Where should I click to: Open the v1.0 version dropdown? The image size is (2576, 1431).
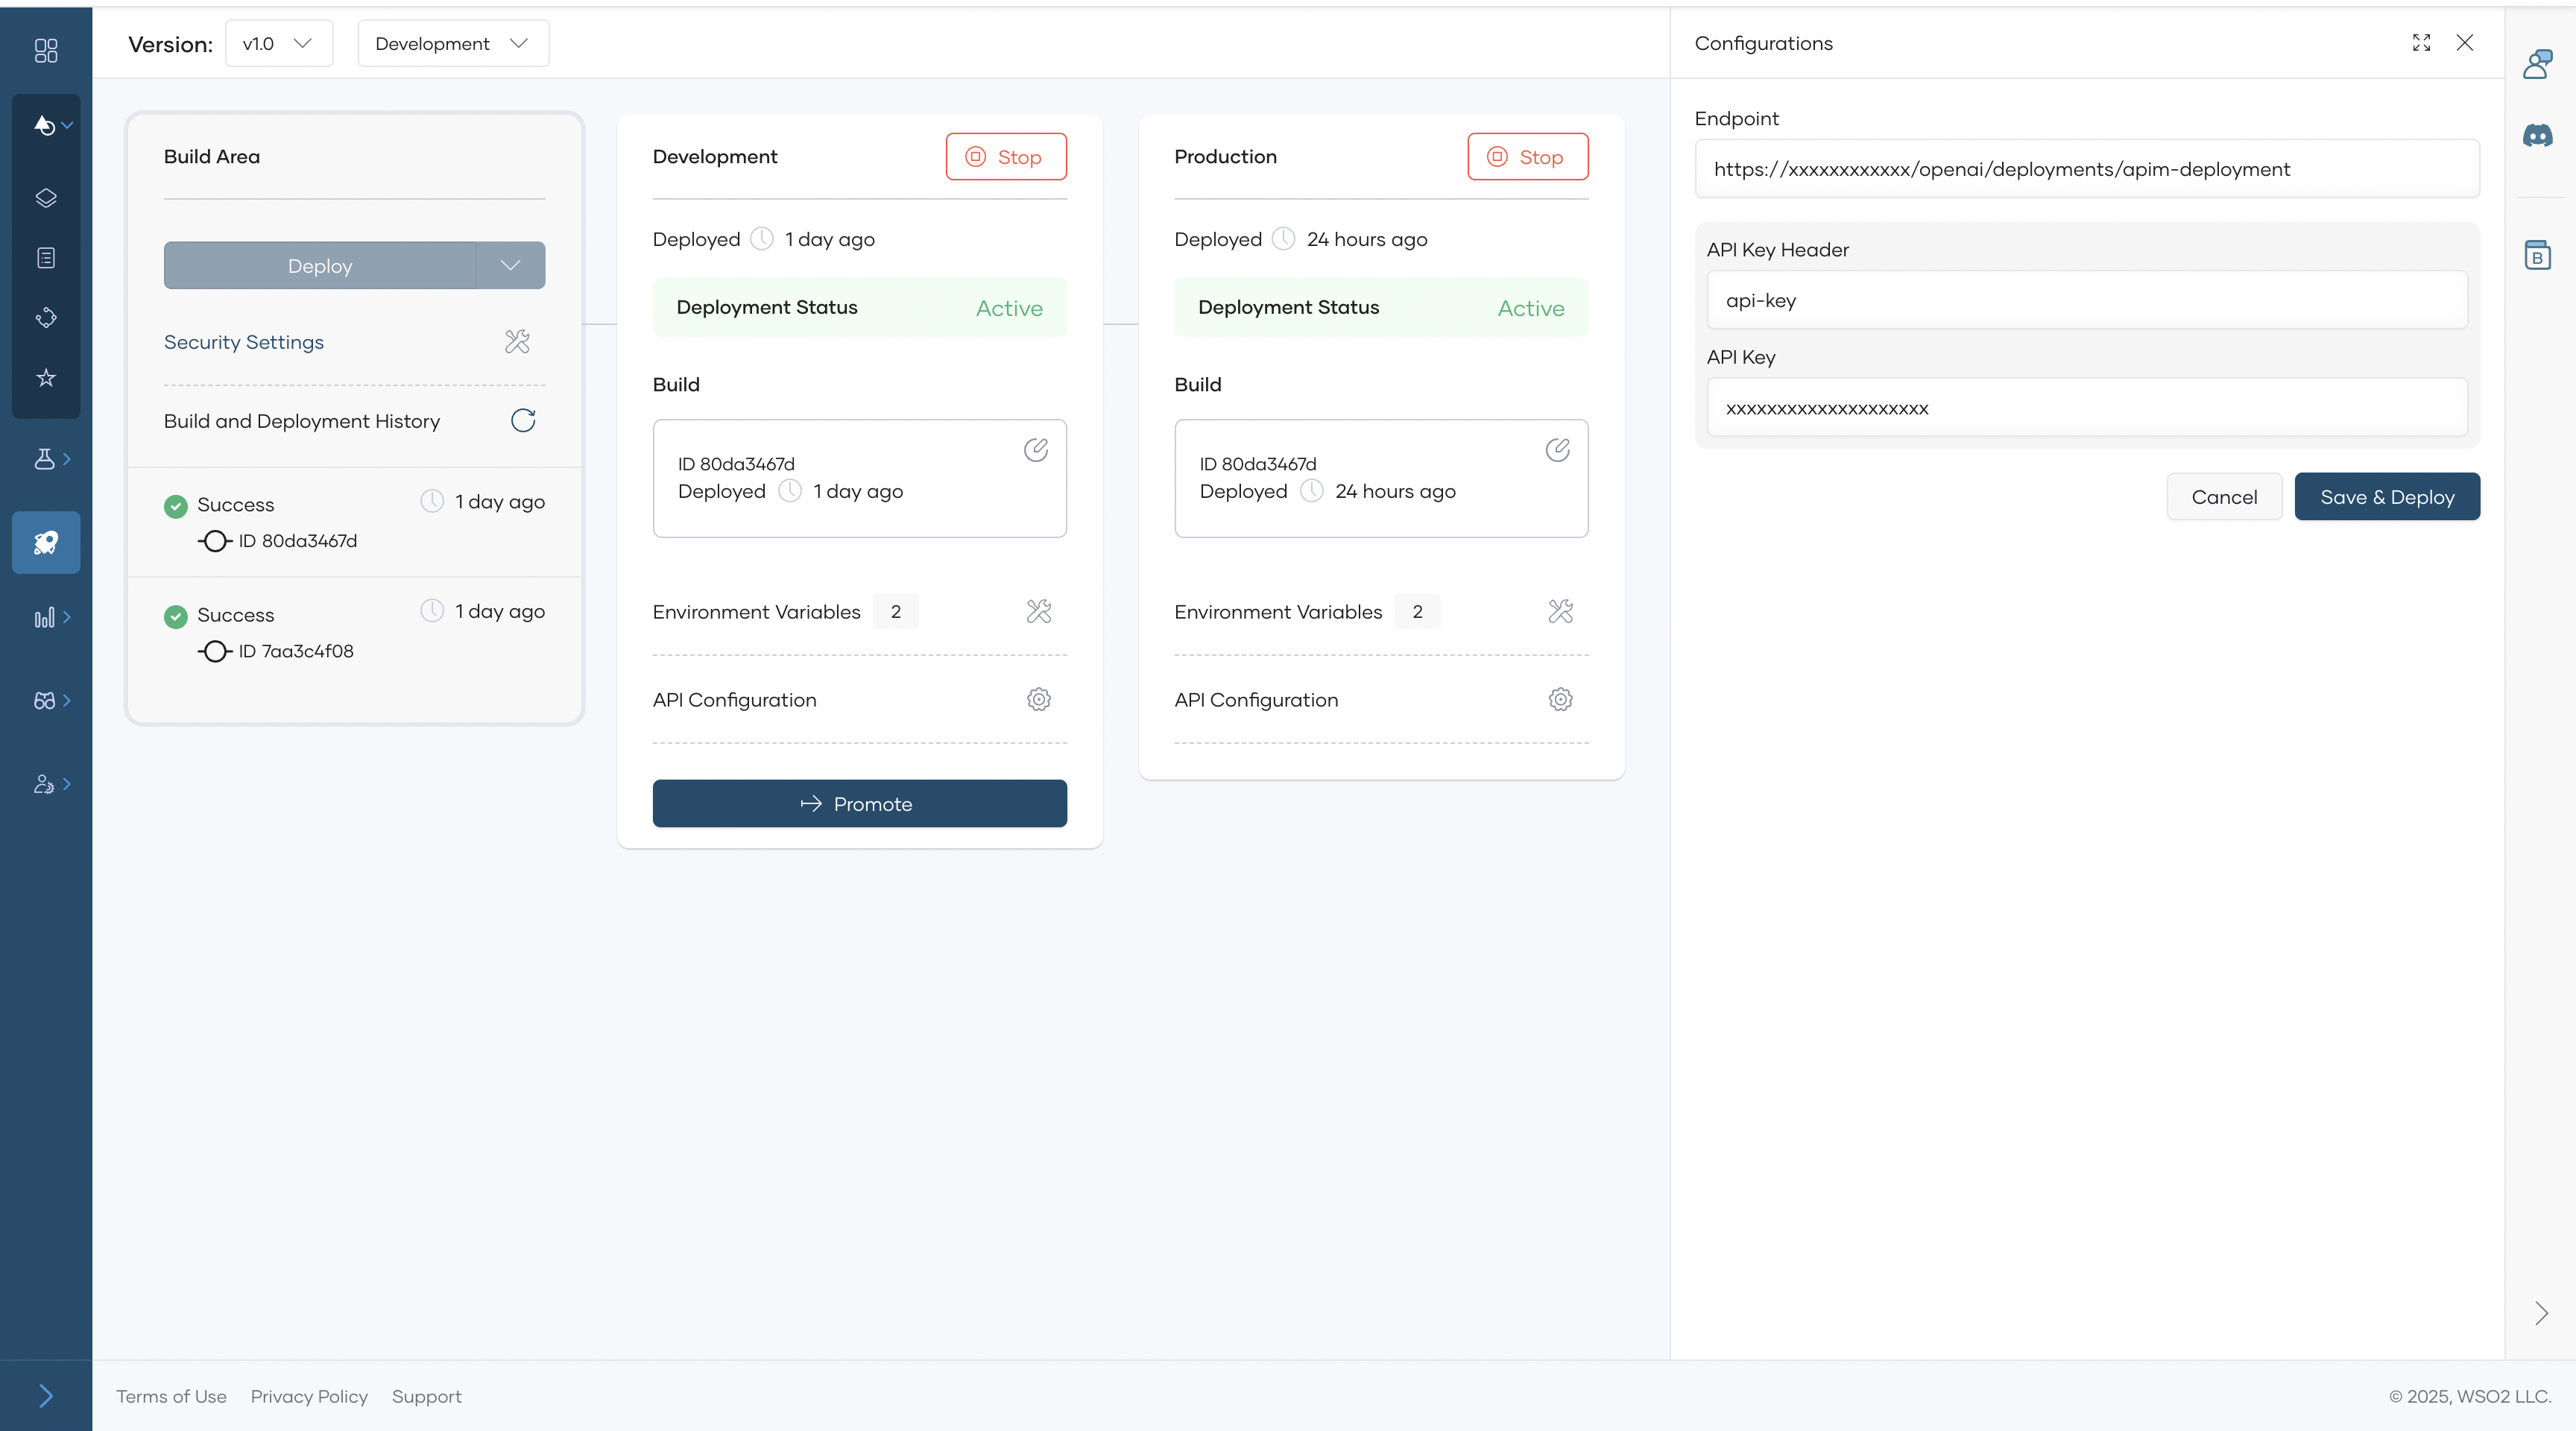click(x=279, y=43)
